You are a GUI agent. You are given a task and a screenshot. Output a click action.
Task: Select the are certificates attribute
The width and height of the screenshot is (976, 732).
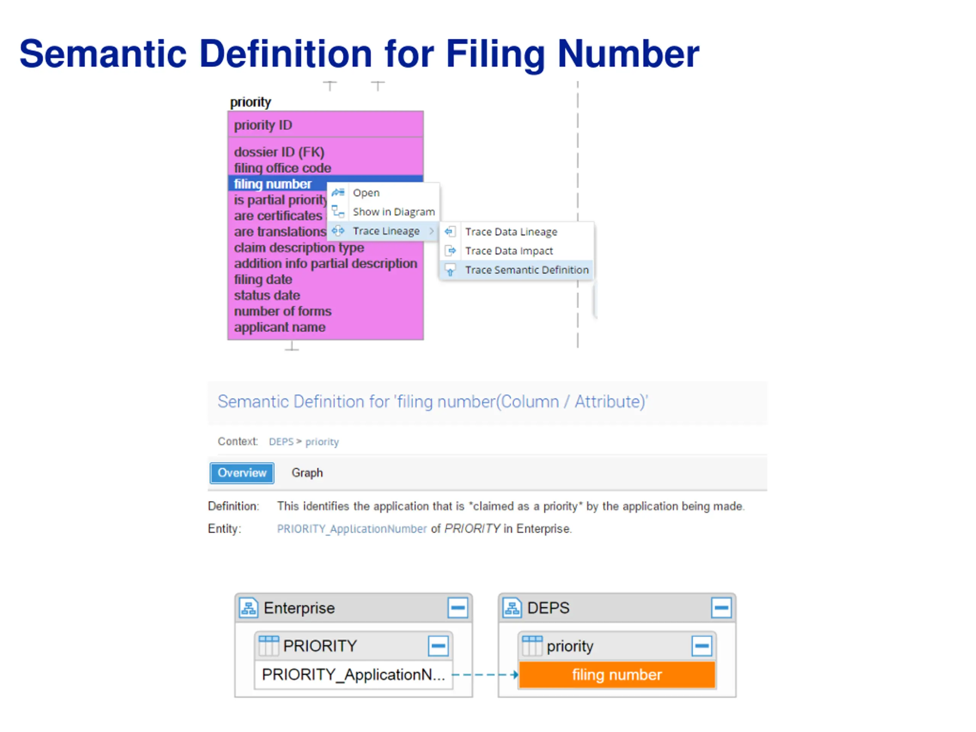pos(278,216)
